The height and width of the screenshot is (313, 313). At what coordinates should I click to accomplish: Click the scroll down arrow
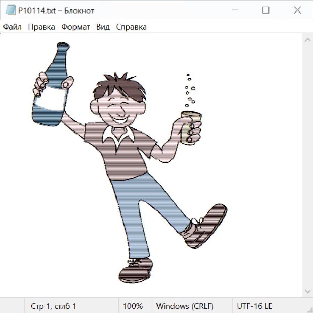[x=307, y=291]
